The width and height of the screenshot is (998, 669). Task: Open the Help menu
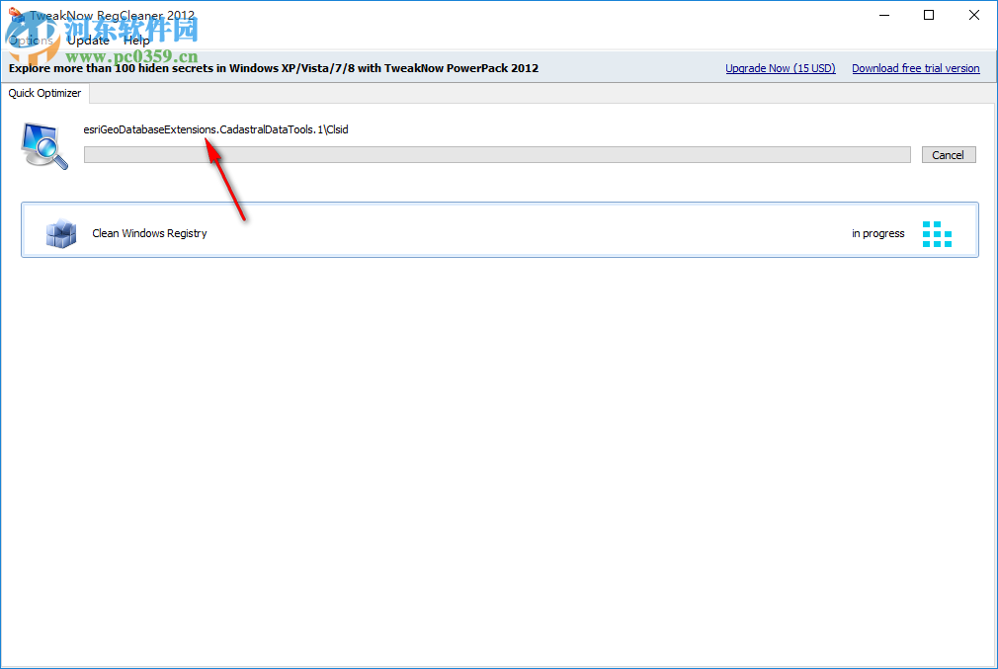click(137, 40)
